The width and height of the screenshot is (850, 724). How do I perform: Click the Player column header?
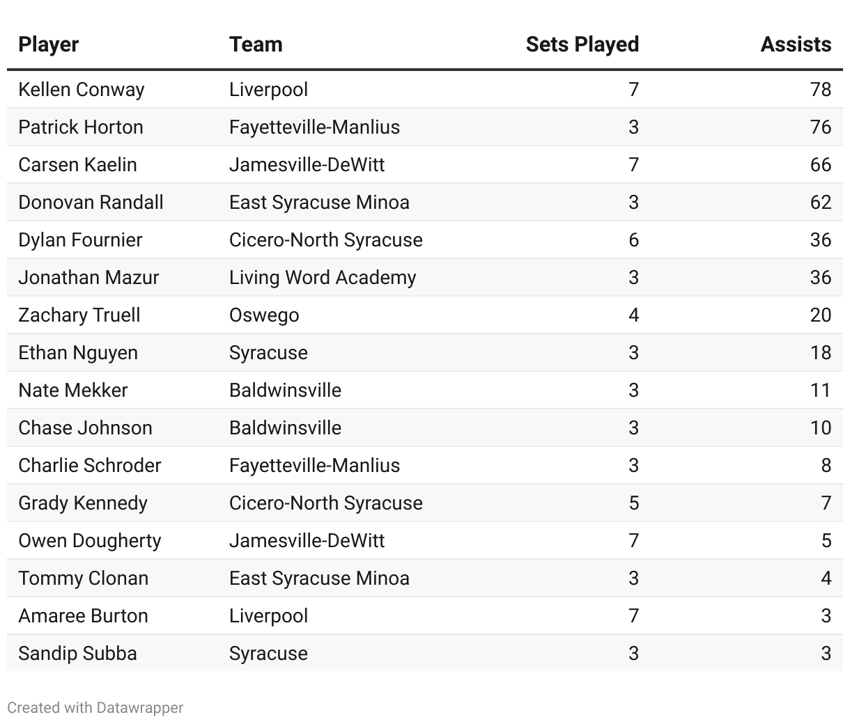click(x=49, y=45)
